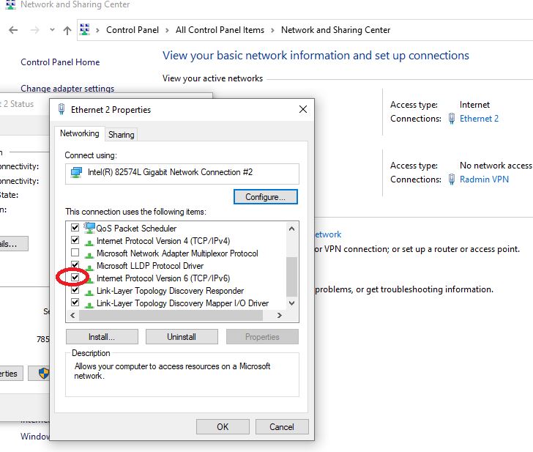Image resolution: width=533 pixels, height=452 pixels.
Task: Switch to the Sharing tab
Action: [x=121, y=135]
